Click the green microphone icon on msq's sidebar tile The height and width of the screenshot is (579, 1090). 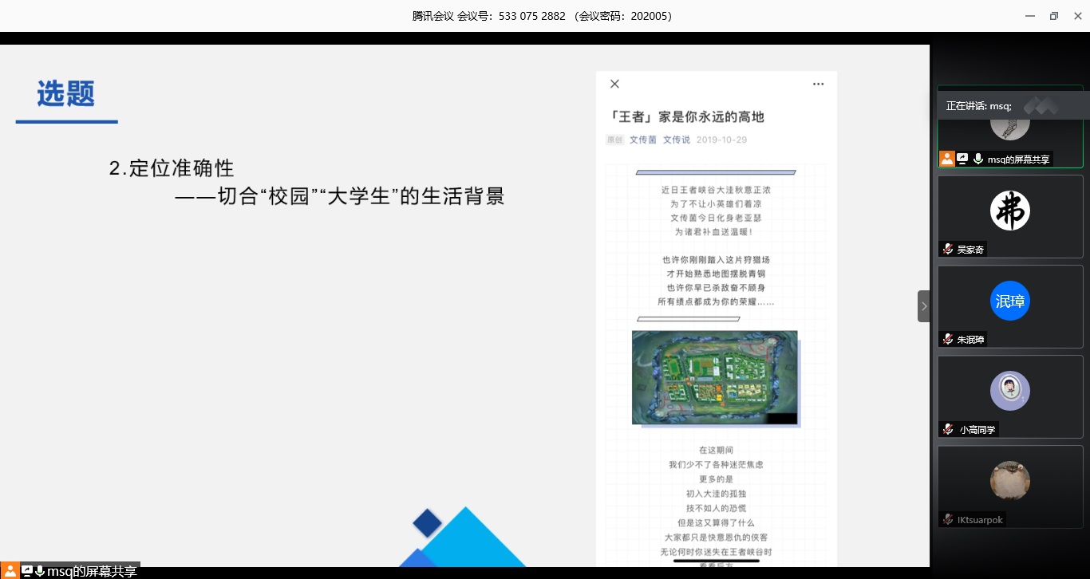click(977, 160)
